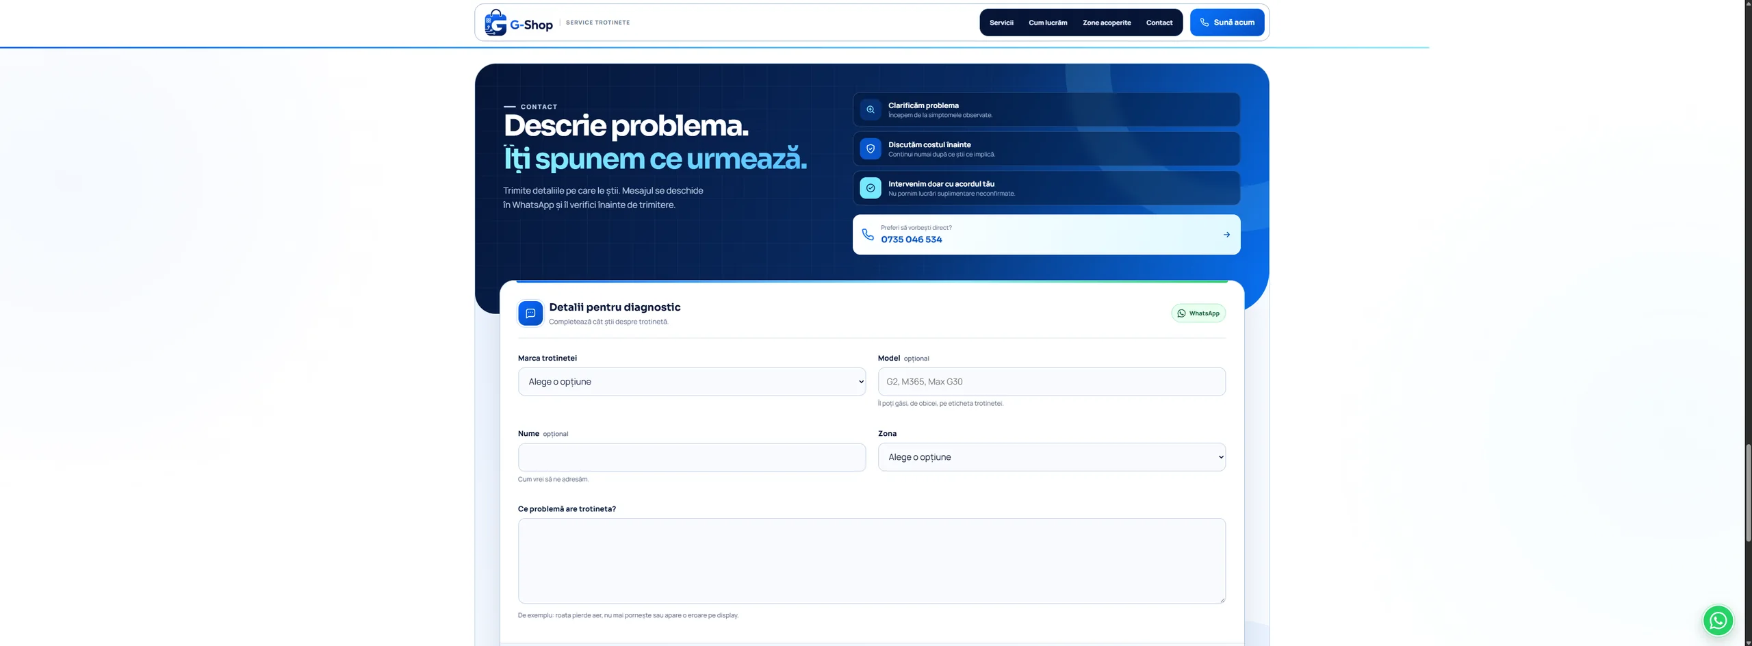The height and width of the screenshot is (646, 1752).
Task: Click magnifier icon beside Clarificăm problema
Action: (x=871, y=109)
